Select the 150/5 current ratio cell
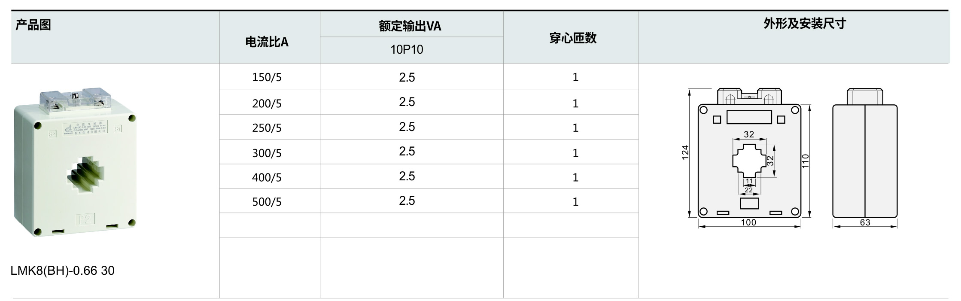This screenshot has height=301, width=961. coord(267,77)
